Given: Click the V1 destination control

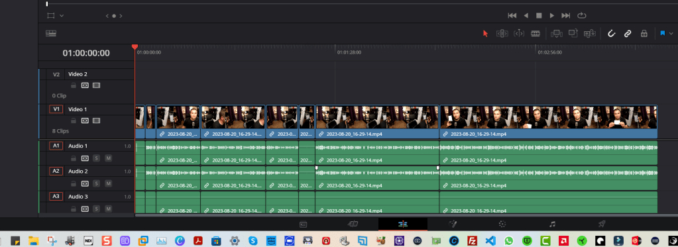Looking at the screenshot, I should [x=56, y=109].
